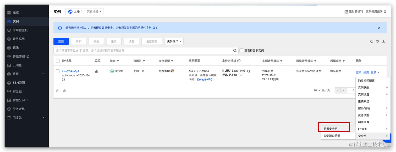
Task: Open table settings gear icon
Action: tap(378, 41)
